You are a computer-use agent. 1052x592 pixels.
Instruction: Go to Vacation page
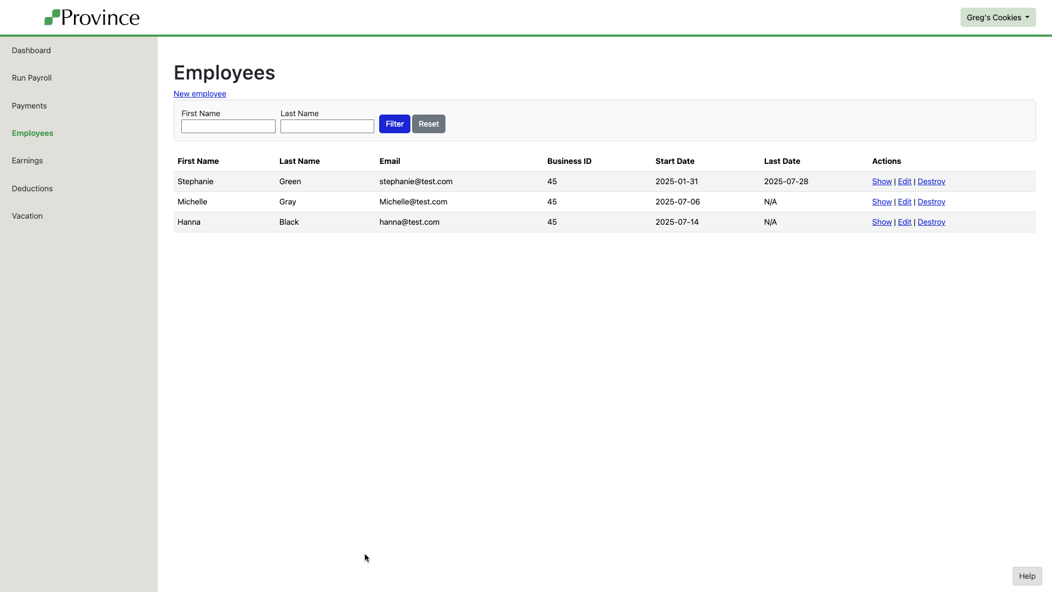(27, 216)
